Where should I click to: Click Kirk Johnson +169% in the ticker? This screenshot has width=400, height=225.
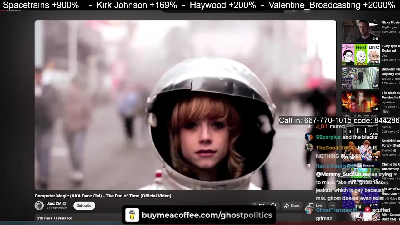coord(137,5)
